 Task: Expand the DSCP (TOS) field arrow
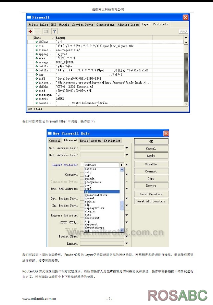(127, 222)
